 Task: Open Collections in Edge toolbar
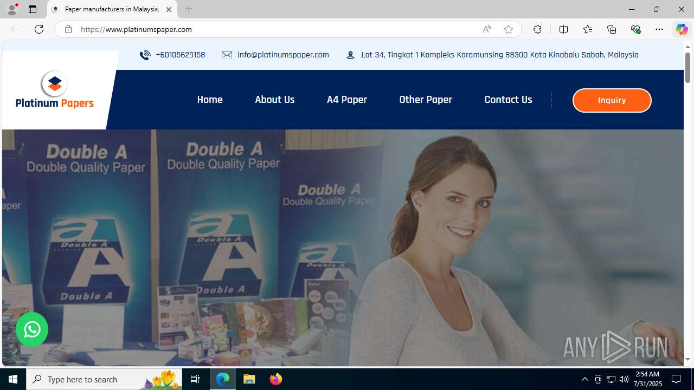coord(612,29)
